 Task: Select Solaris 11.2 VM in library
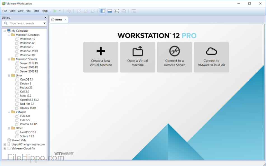27,136
